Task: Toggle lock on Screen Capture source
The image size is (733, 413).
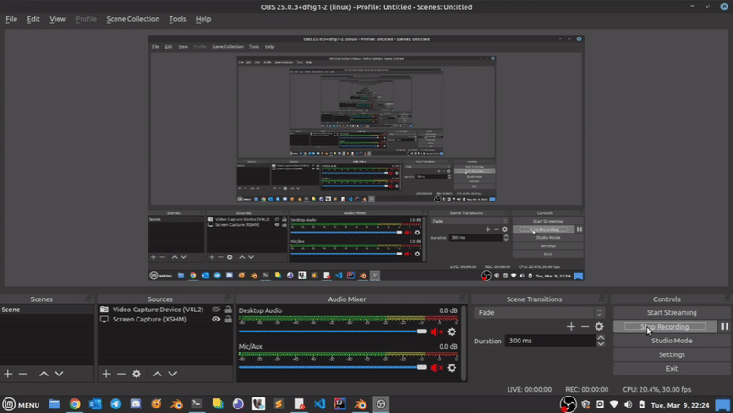Action: [228, 319]
